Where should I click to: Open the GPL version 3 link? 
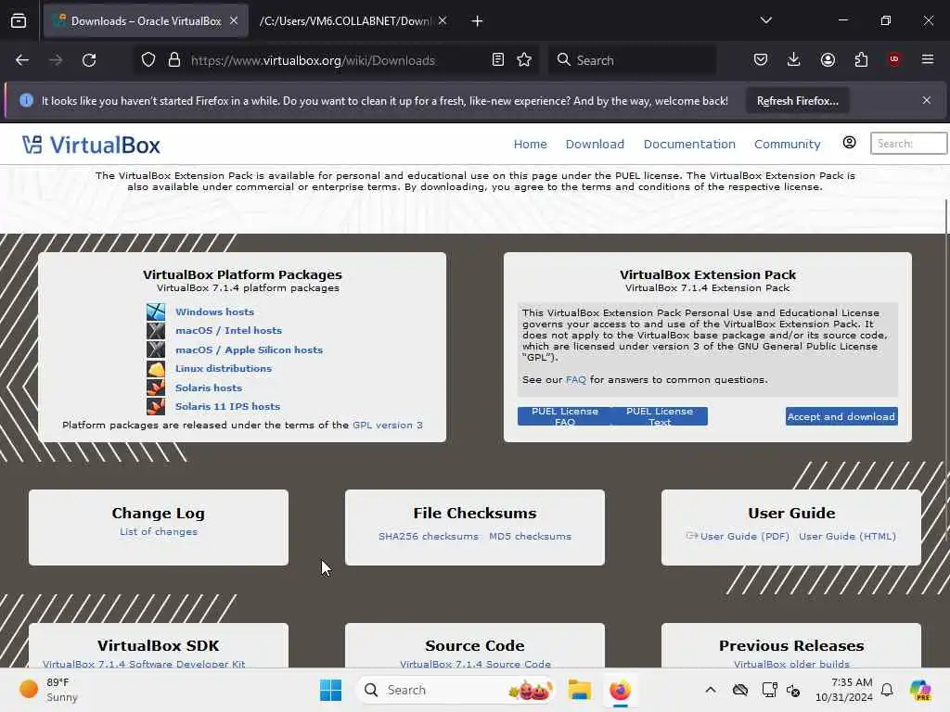pyautogui.click(x=388, y=425)
